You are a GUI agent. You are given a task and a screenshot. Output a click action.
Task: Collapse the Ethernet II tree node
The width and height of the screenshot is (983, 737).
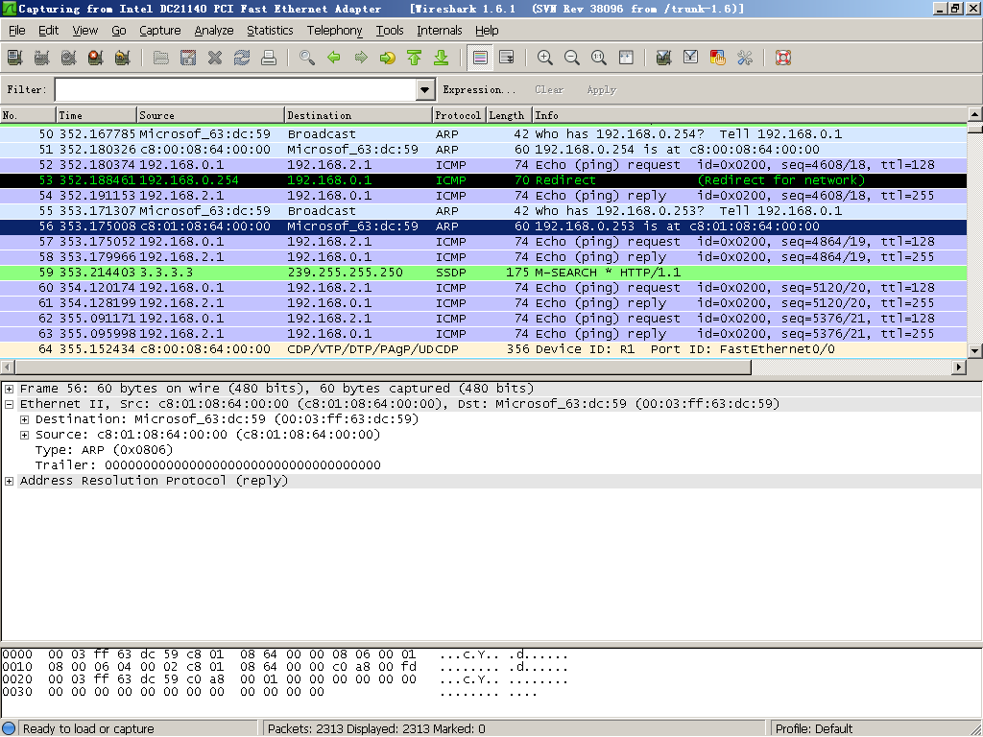tap(10, 404)
